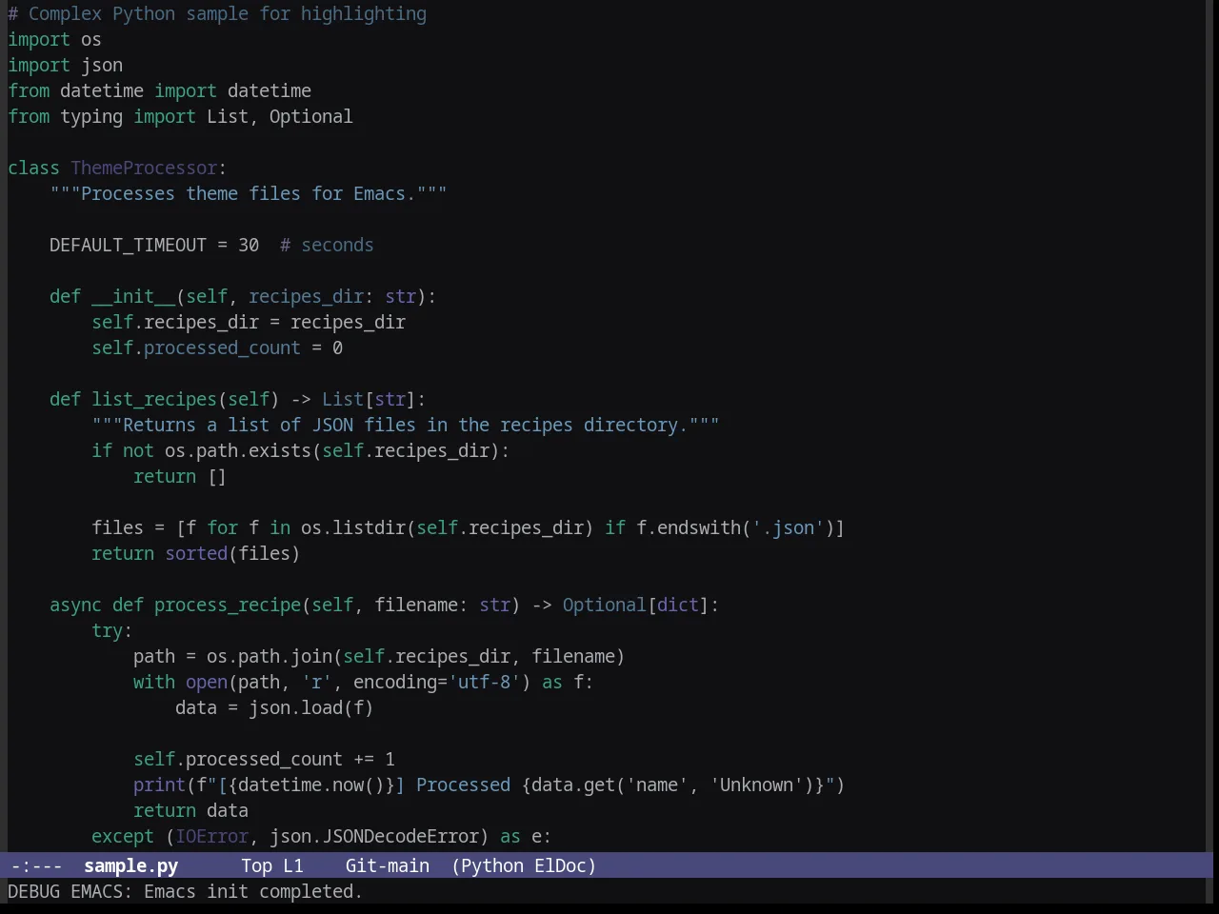Click 'sorted(files)' return expression

click(x=232, y=553)
